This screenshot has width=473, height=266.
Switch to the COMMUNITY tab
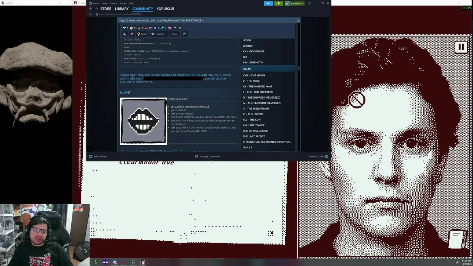143,8
